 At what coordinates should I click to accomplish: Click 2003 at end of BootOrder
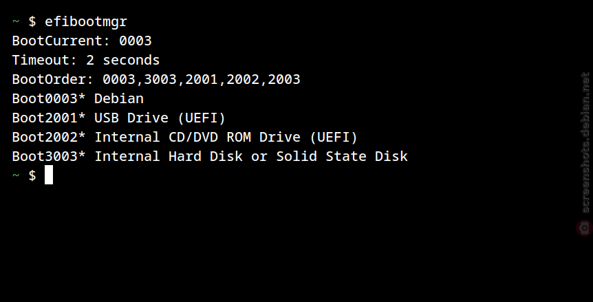284,79
